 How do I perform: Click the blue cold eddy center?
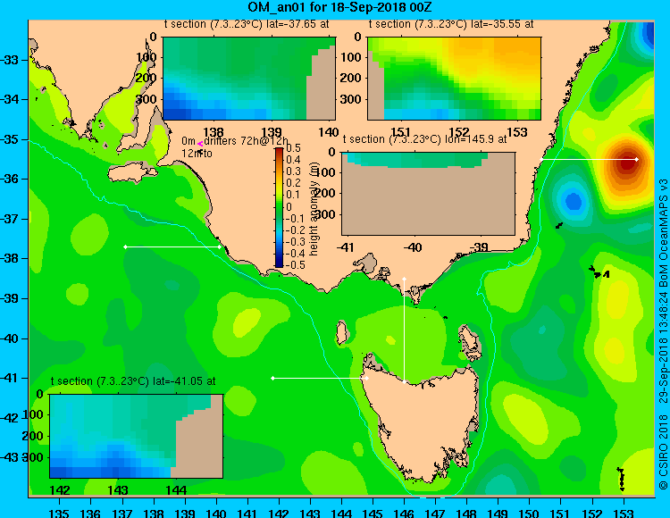tap(573, 200)
